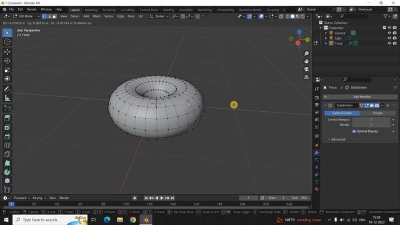Image resolution: width=400 pixels, height=225 pixels.
Task: Select the Knife tool
Action: [7, 154]
